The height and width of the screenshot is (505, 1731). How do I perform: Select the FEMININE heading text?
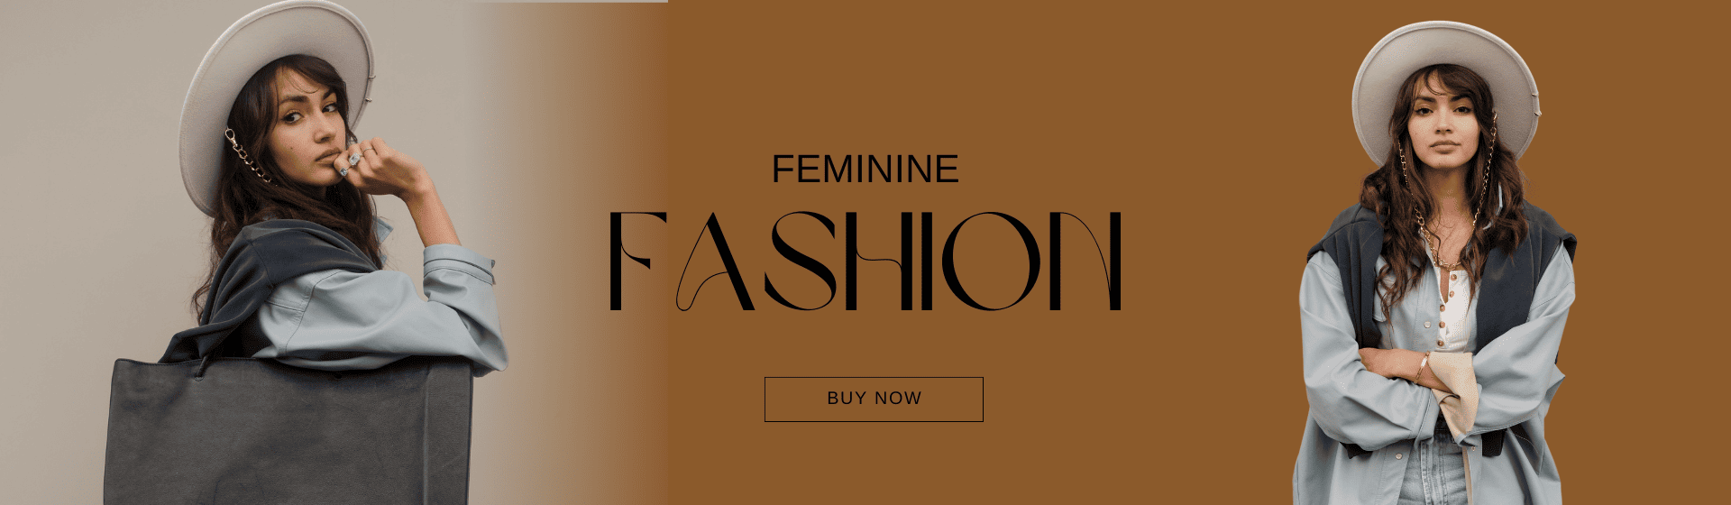[865, 170]
